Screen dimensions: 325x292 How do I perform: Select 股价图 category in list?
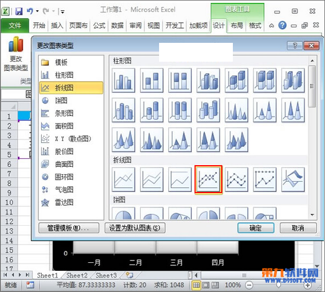[71, 151]
